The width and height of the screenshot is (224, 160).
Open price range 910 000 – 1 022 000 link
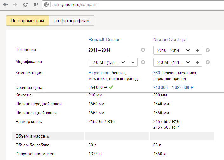tap(173, 87)
